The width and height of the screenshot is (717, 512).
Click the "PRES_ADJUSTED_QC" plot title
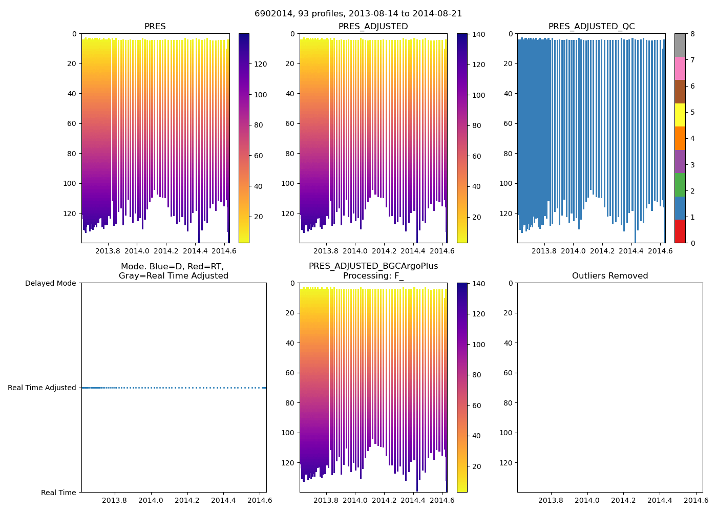pyautogui.click(x=591, y=27)
